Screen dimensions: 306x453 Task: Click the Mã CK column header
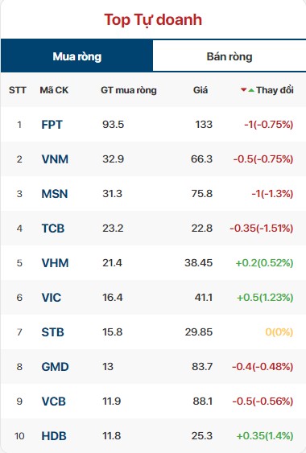[x=54, y=90]
